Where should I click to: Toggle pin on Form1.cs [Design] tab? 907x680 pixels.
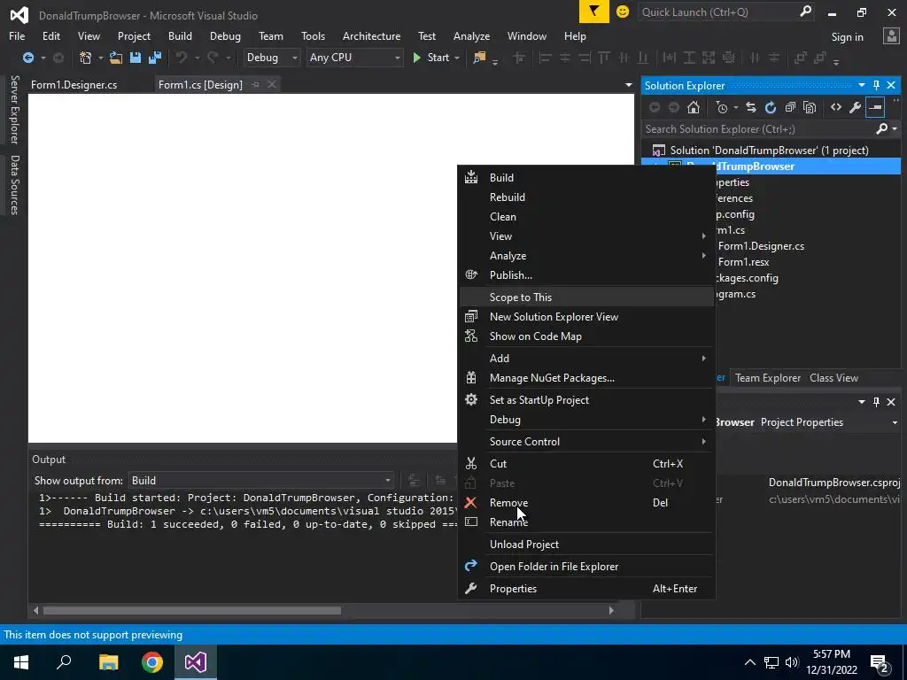[x=255, y=85]
